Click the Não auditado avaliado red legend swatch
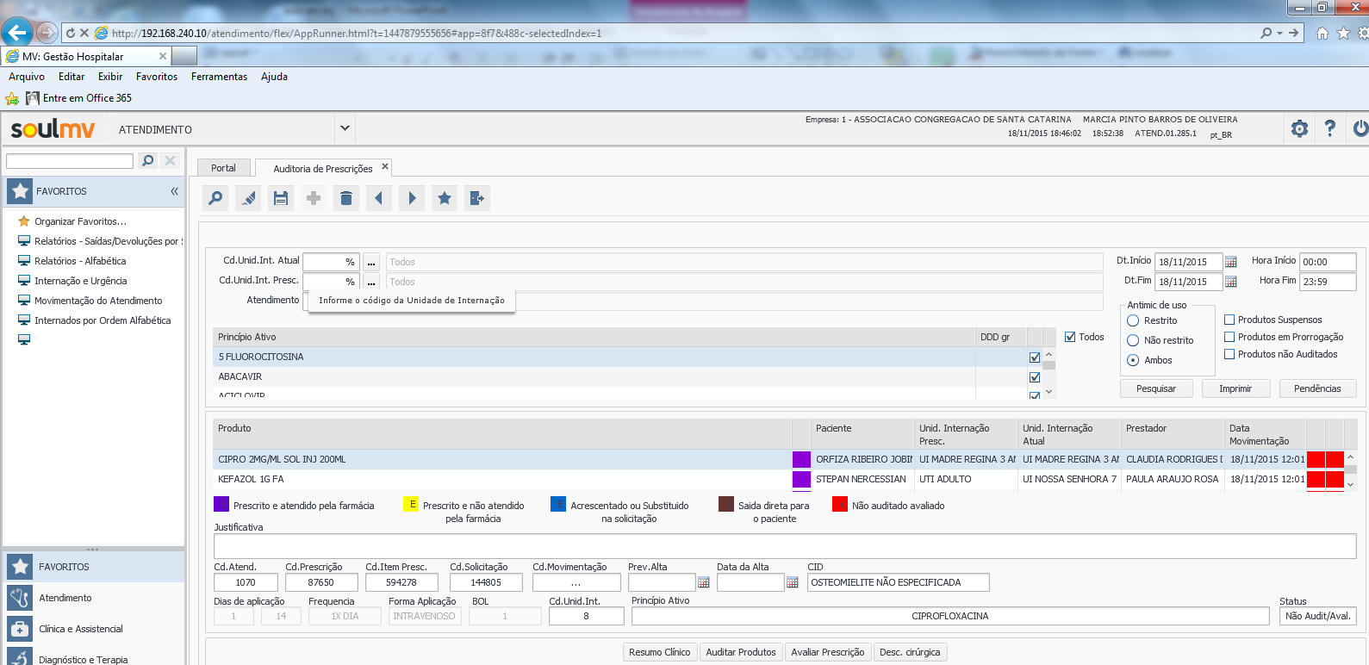 pyautogui.click(x=839, y=505)
